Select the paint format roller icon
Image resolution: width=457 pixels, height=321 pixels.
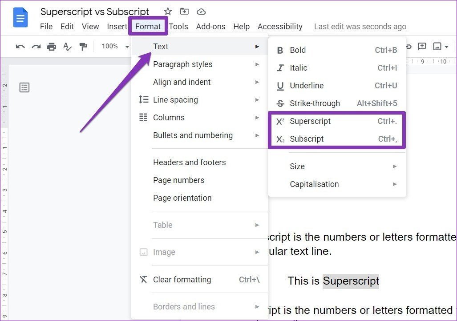click(x=83, y=47)
